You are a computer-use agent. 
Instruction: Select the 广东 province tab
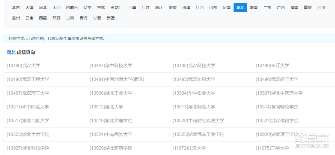(x=267, y=8)
